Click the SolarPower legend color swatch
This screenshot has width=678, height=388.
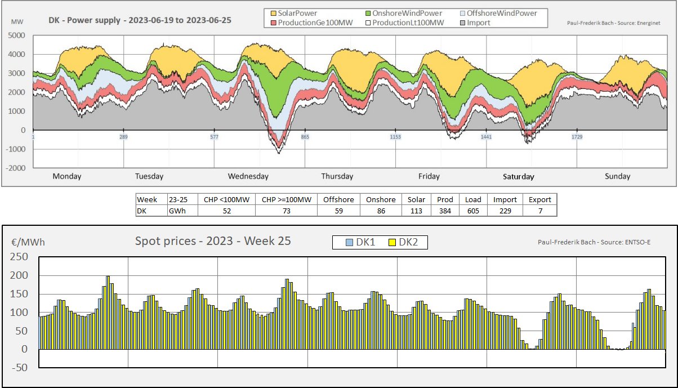click(274, 13)
